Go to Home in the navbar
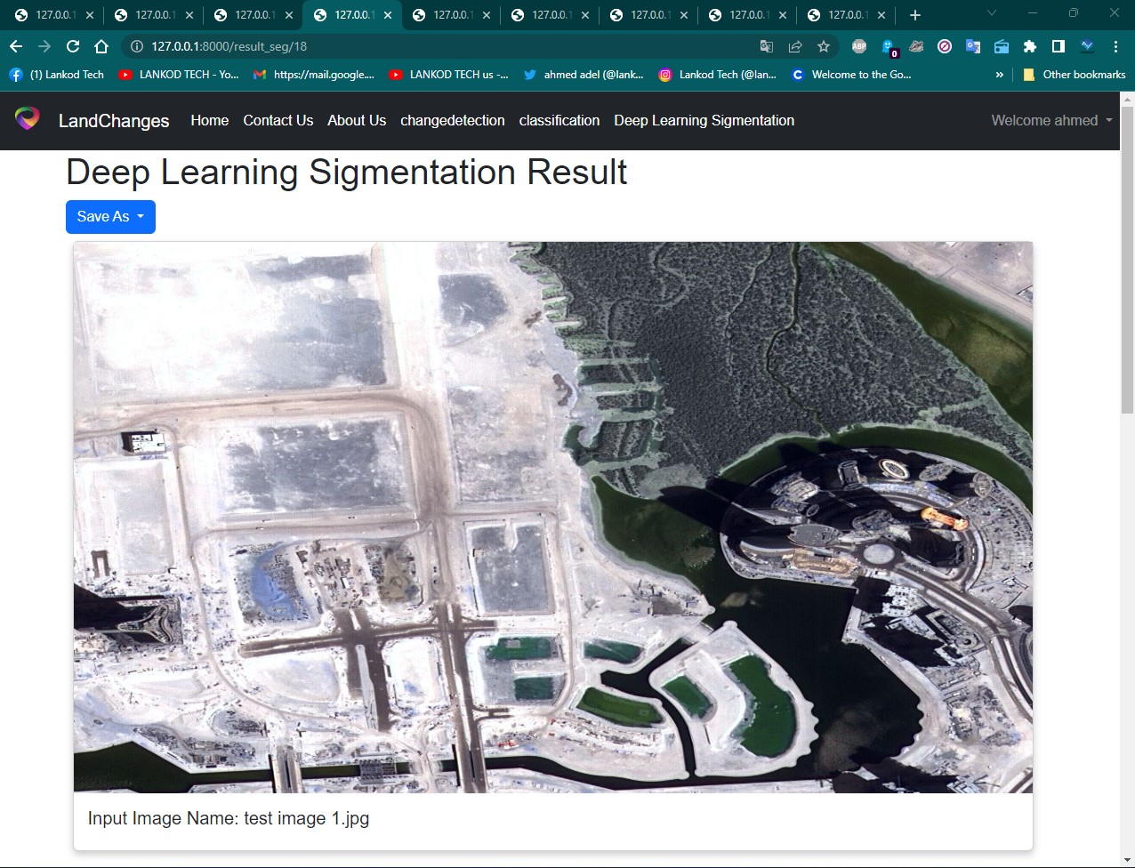 tap(210, 120)
